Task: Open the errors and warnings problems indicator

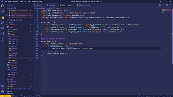Action: tap(39, 96)
